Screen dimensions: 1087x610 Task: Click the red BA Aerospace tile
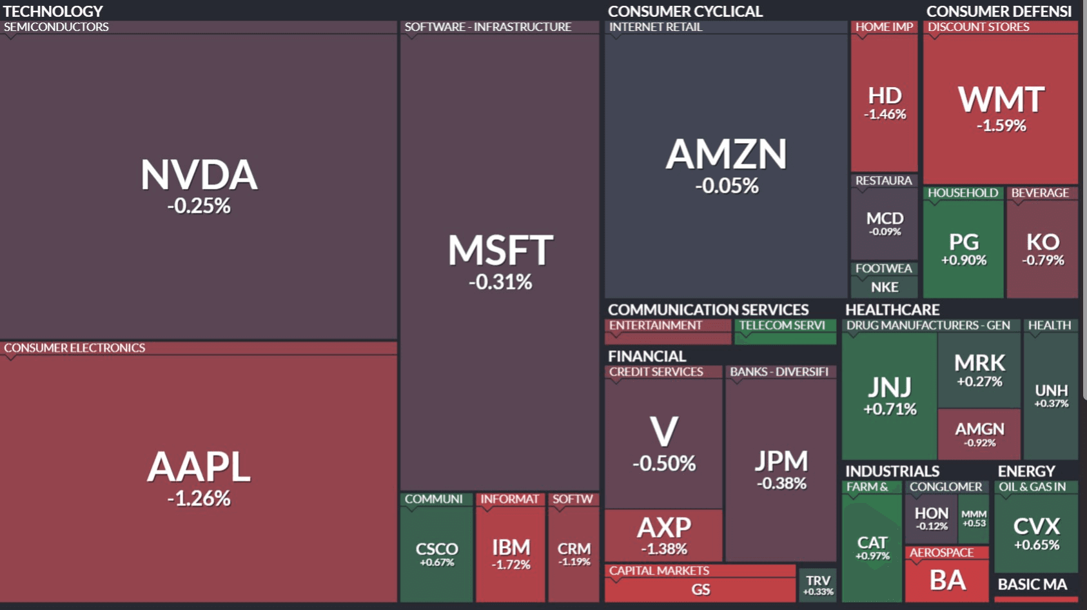coord(947,580)
